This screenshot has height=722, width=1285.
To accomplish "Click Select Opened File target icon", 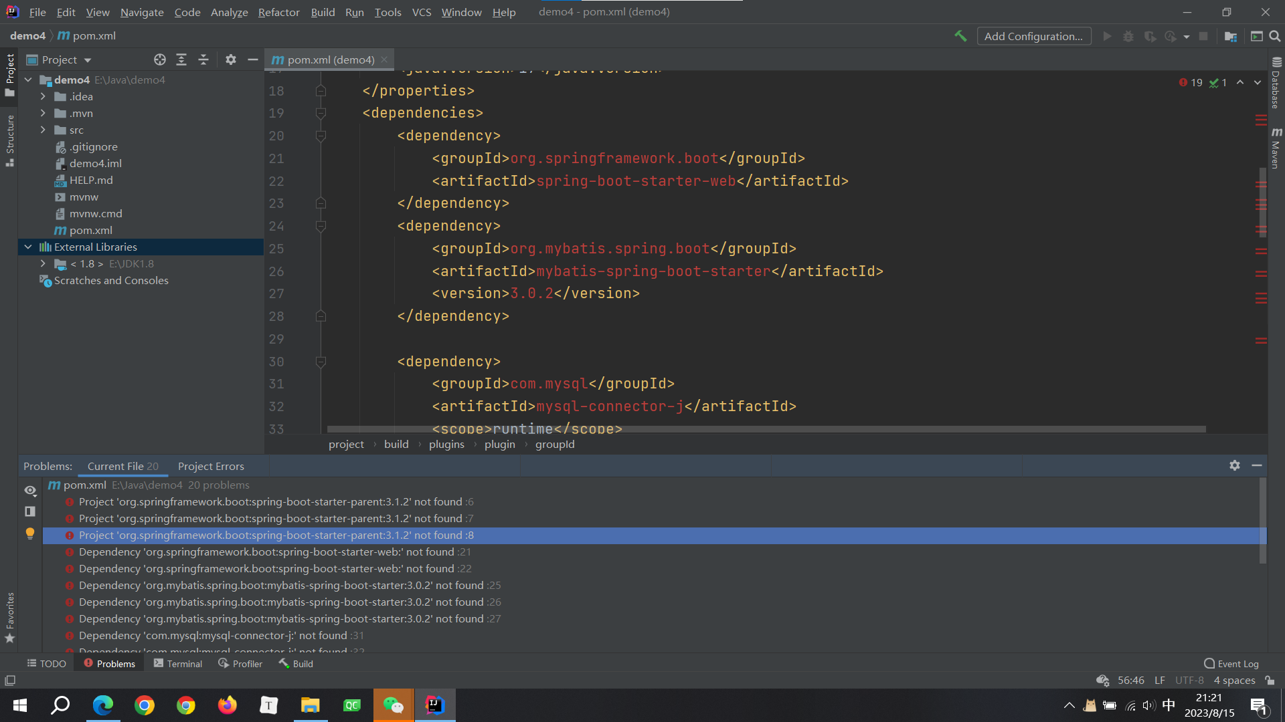I will [159, 59].
